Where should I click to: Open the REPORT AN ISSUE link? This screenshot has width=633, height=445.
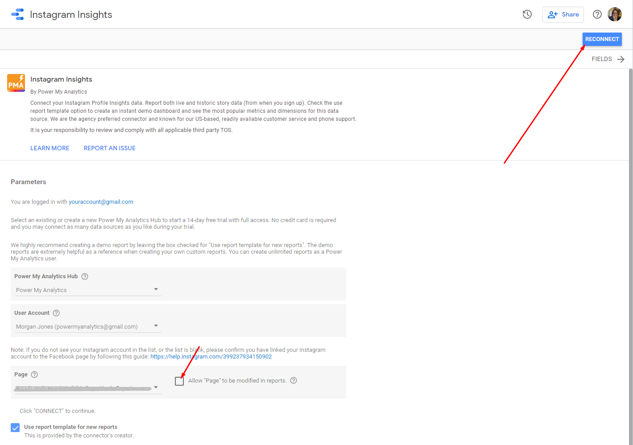coord(110,148)
